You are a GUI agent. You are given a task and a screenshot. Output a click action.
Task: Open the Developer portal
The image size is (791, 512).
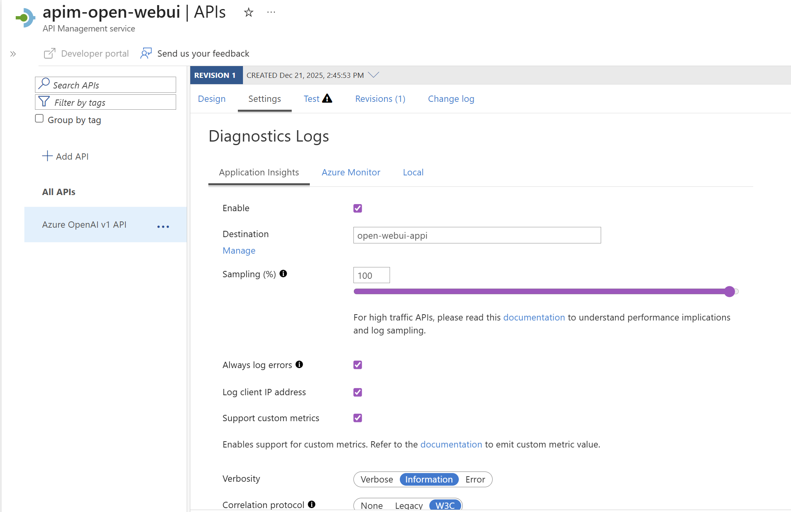point(86,53)
